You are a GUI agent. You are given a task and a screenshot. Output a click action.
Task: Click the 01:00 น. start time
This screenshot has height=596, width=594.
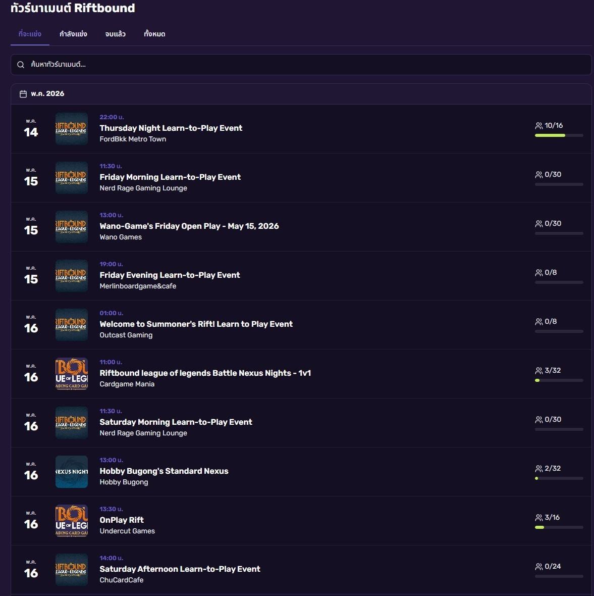[111, 313]
